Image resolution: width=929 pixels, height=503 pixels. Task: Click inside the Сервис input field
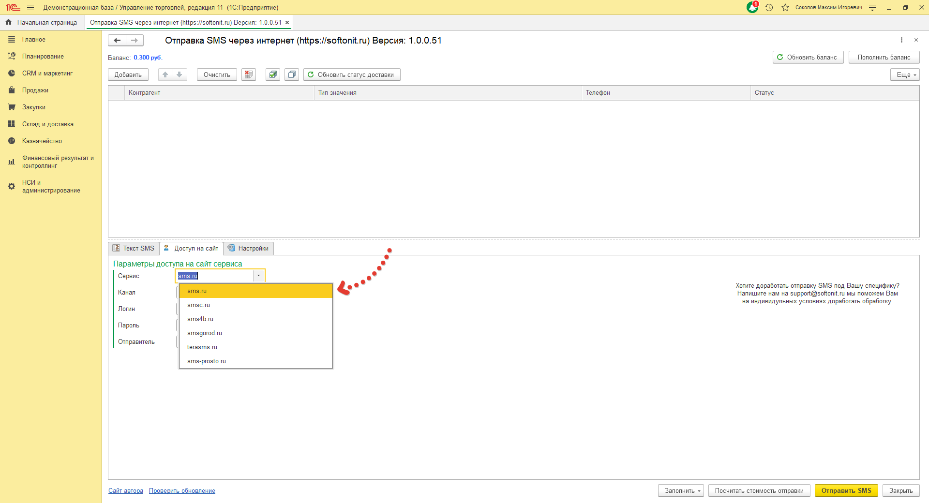pyautogui.click(x=214, y=276)
